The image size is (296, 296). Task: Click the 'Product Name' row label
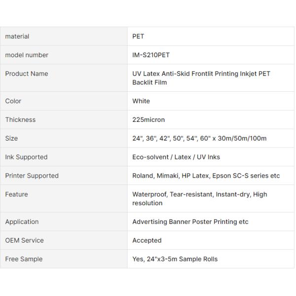(x=27, y=74)
